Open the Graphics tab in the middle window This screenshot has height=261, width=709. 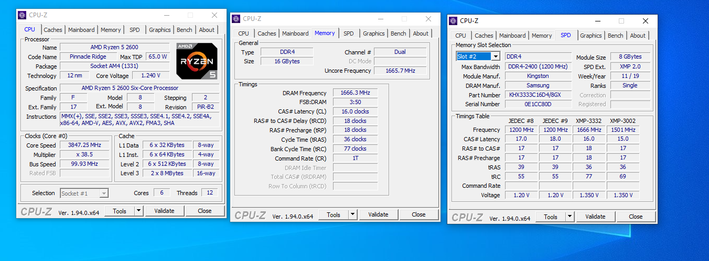(373, 33)
